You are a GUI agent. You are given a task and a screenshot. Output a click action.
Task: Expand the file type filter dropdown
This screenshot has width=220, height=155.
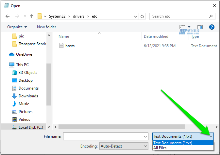click(x=211, y=136)
